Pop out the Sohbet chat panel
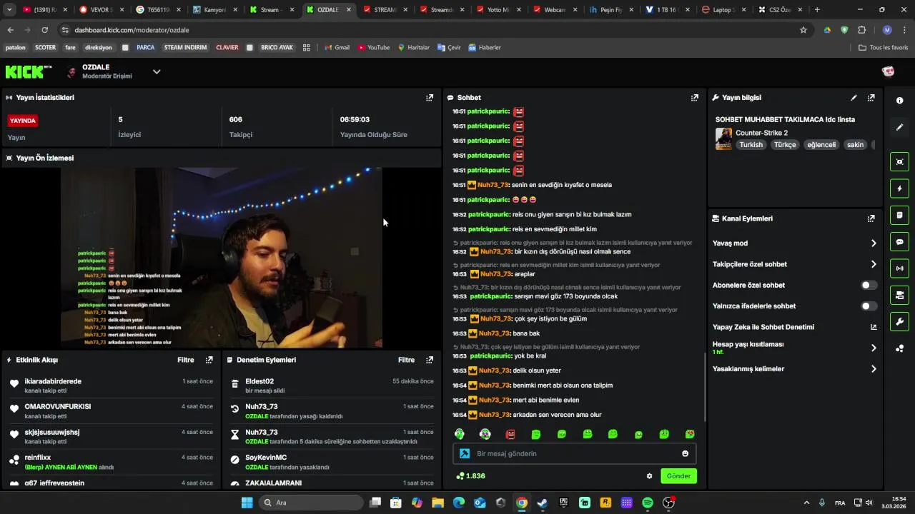 pos(695,98)
